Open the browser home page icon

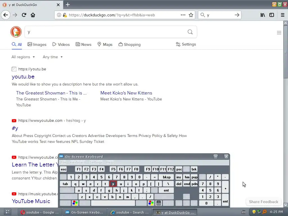(x=33, y=15)
